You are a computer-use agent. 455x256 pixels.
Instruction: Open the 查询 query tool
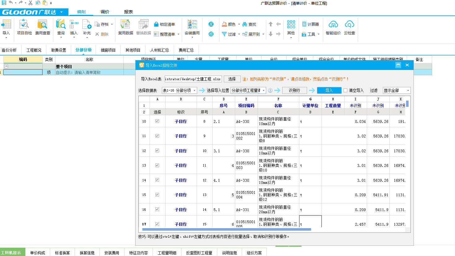coord(61,28)
